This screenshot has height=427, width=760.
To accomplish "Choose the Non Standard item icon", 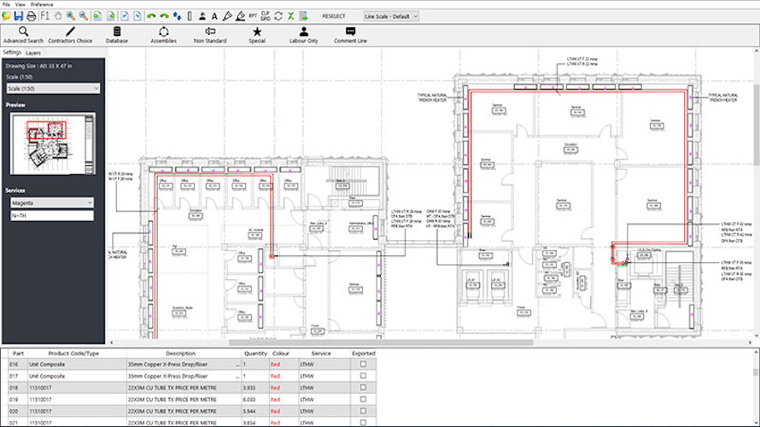I will coord(210,31).
